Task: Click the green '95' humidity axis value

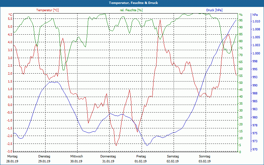Action: (241, 20)
